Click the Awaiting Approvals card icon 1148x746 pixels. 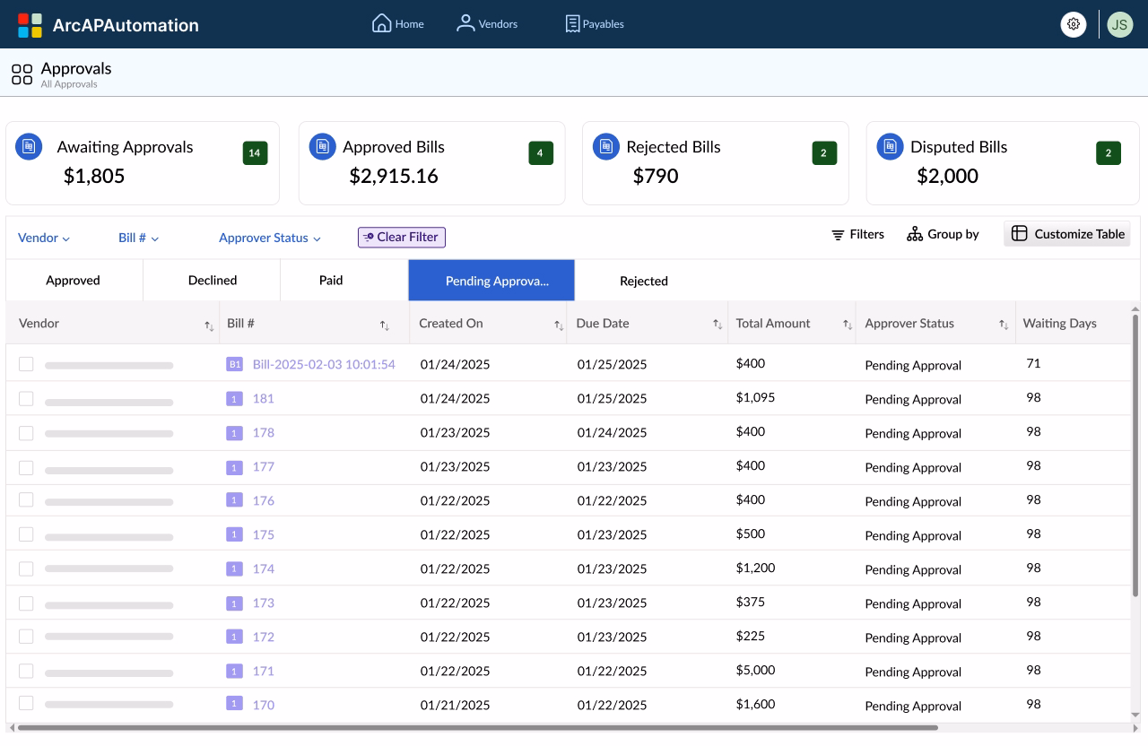coord(29,146)
